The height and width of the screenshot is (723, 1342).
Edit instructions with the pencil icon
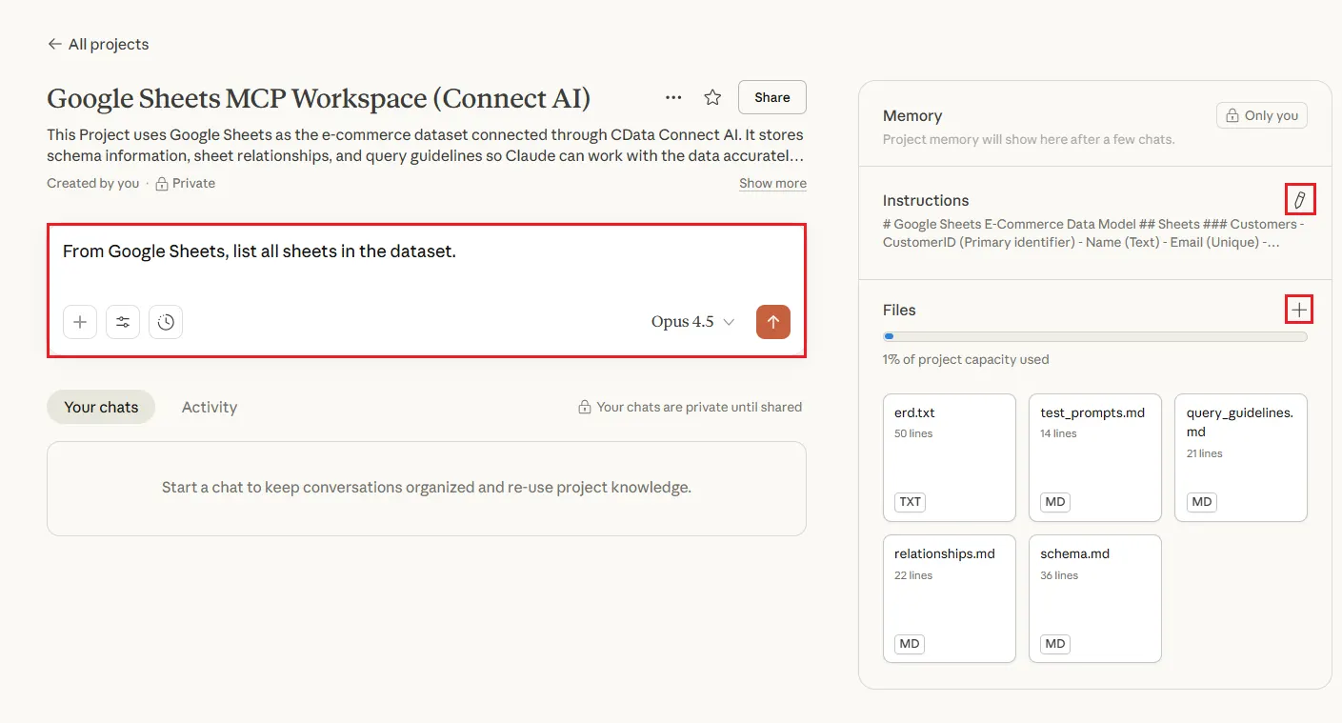point(1299,200)
